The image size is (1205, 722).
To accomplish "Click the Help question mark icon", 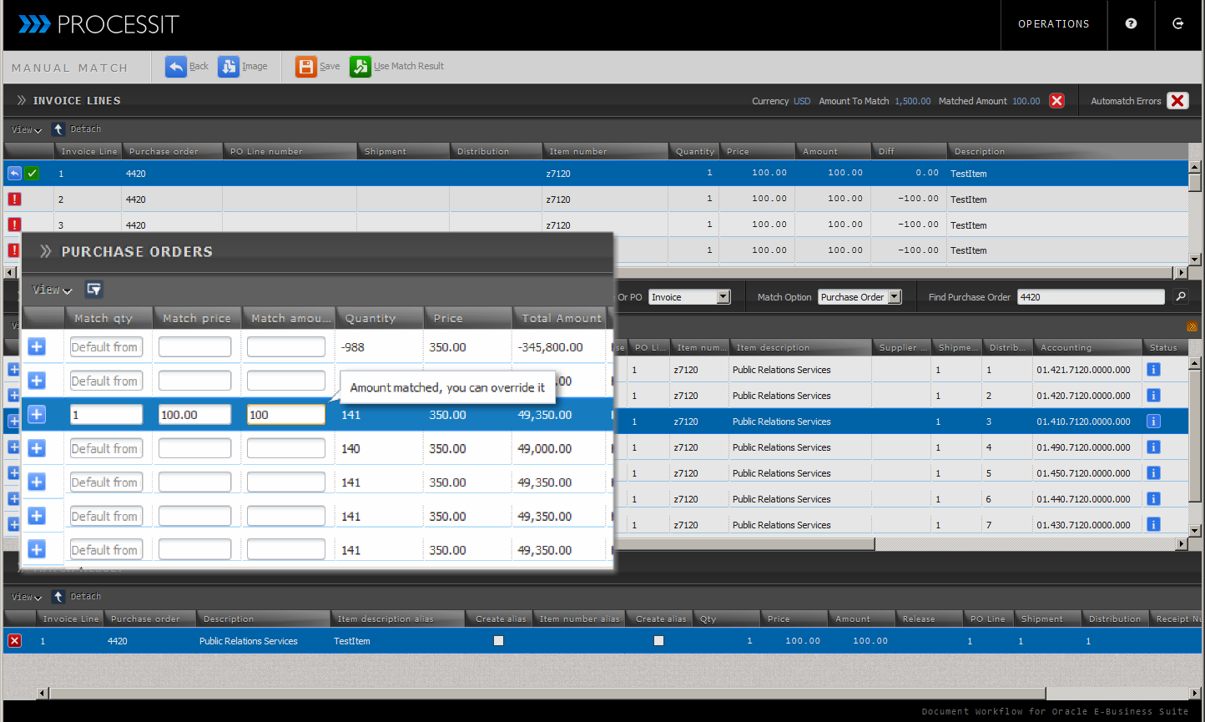I will pyautogui.click(x=1131, y=24).
